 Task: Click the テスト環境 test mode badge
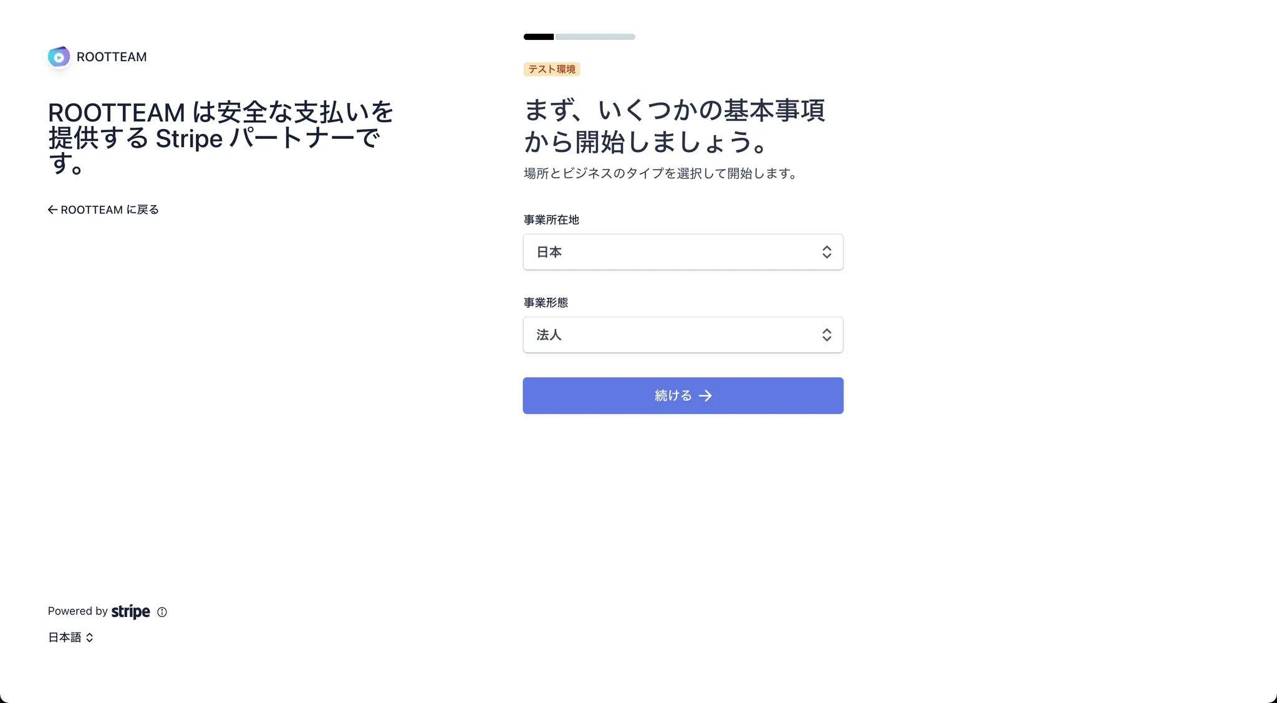pyautogui.click(x=552, y=69)
